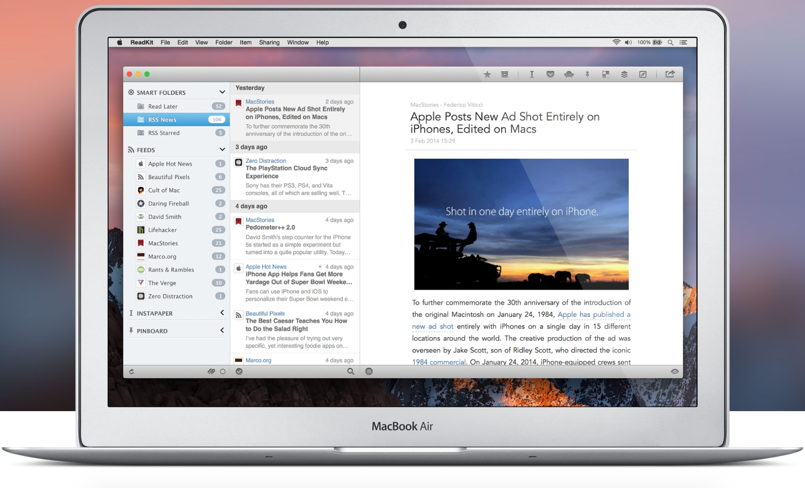Refresh feeds with the reload icon
805x488 pixels.
click(132, 371)
